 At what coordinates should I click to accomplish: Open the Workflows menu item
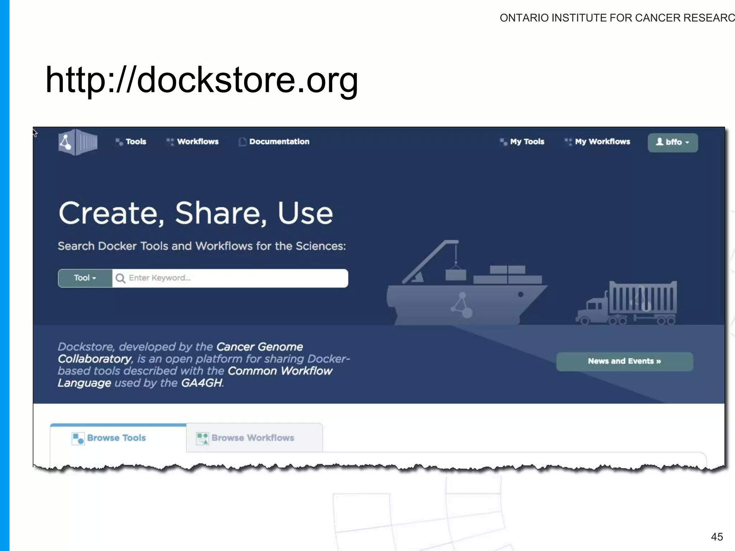[198, 142]
